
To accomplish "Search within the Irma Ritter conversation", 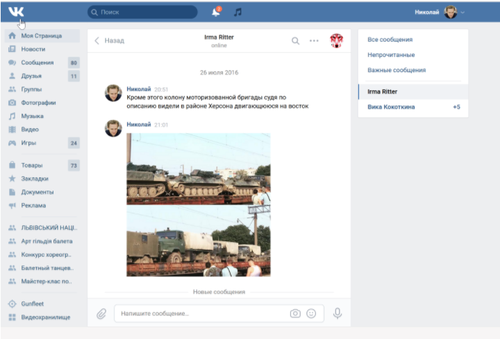I will pyautogui.click(x=295, y=40).
